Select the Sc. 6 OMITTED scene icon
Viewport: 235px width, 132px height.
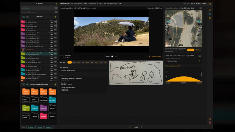(x=23, y=50)
